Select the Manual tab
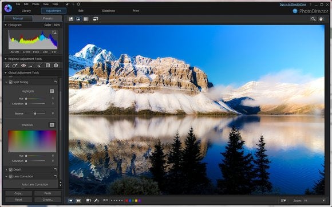This screenshot has height=207, width=332. (x=18, y=18)
